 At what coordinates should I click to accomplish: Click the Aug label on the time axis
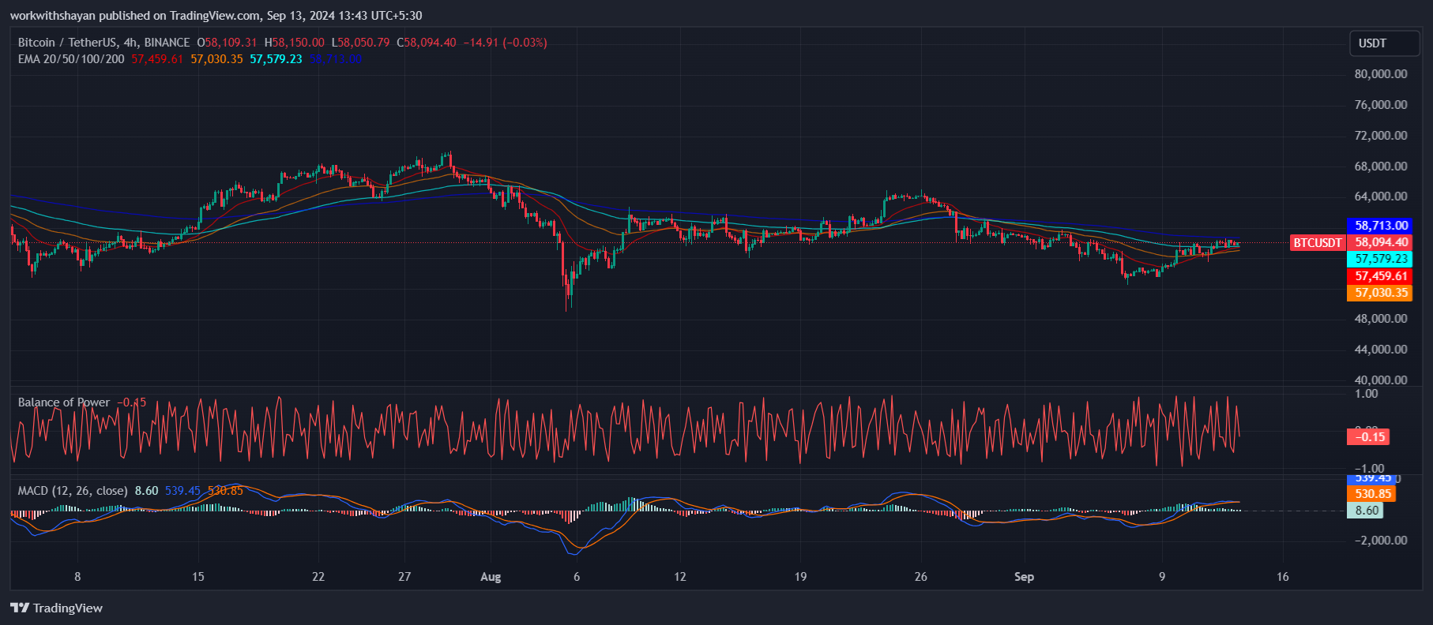pos(491,577)
